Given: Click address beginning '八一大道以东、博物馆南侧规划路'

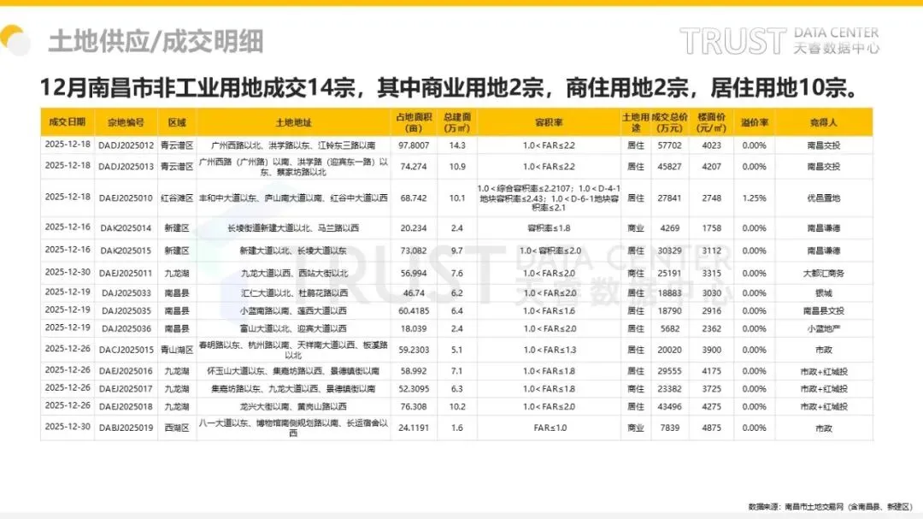Looking at the screenshot, I should (x=293, y=428).
